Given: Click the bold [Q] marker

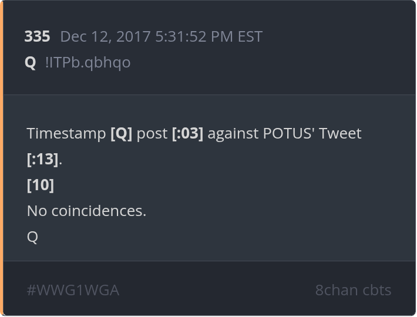Looking at the screenshot, I should 121,133.
